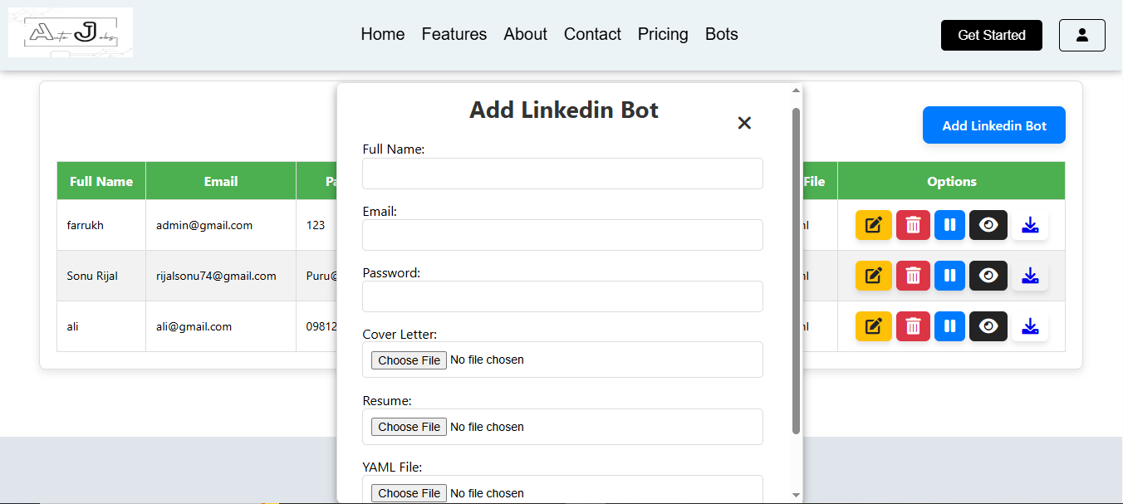
Task: Toggle visibility of ali's password
Action: (x=988, y=326)
